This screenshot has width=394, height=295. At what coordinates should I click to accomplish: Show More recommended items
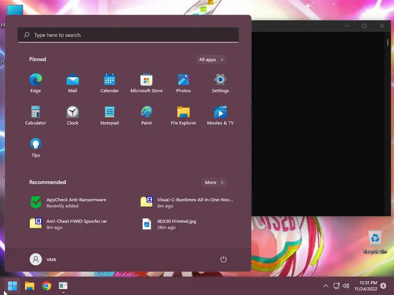[x=214, y=182]
